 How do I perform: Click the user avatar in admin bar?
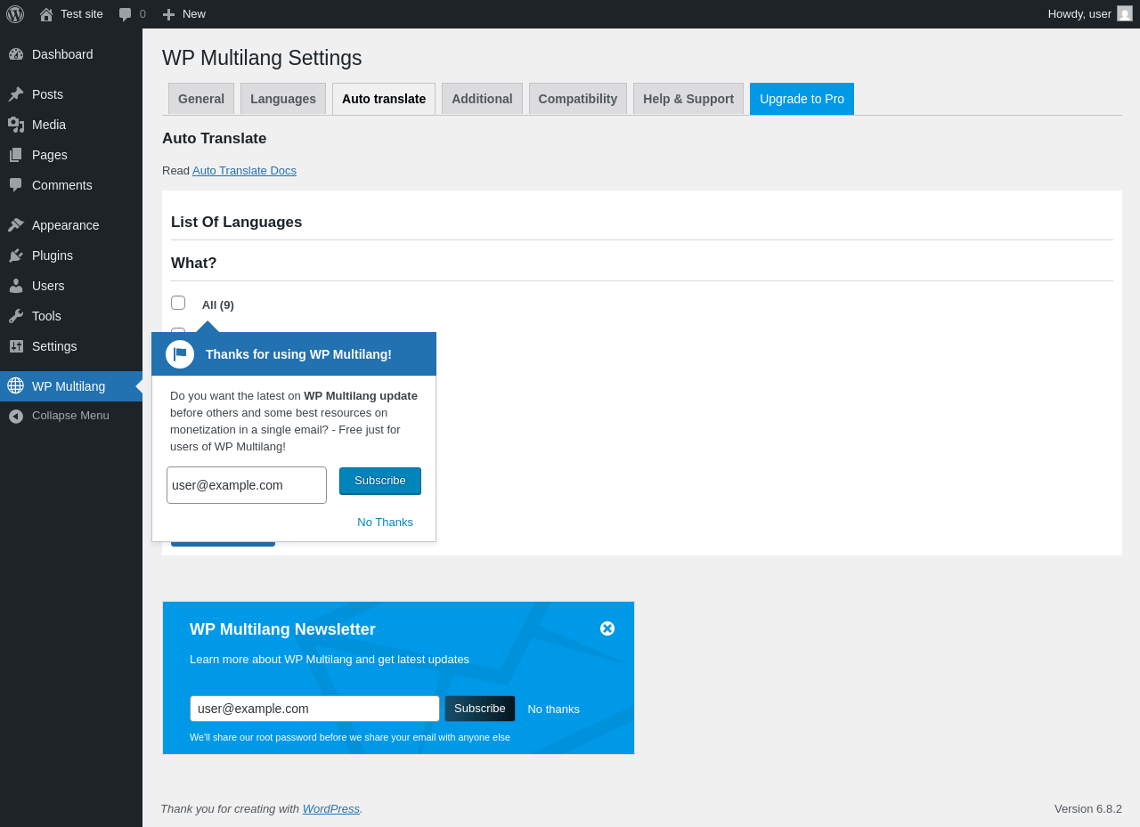point(1125,13)
